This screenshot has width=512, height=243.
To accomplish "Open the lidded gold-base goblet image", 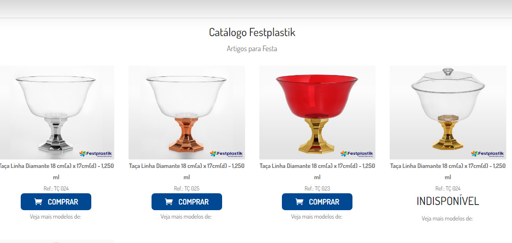I will tap(448, 113).
